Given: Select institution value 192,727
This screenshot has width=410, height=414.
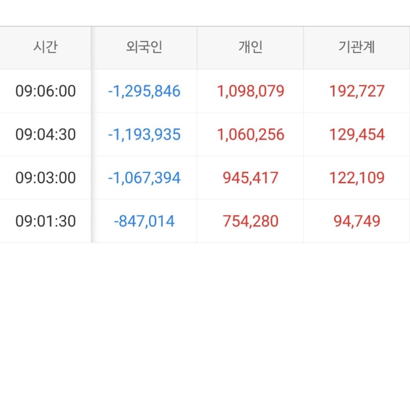Looking at the screenshot, I should [x=356, y=91].
